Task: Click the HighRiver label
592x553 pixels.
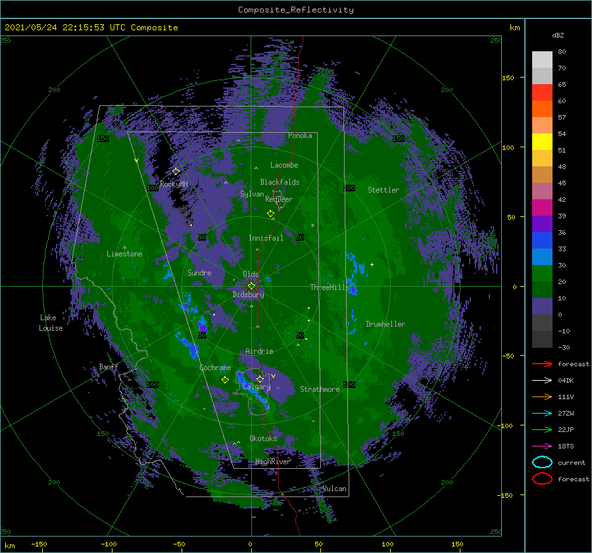Action: click(273, 462)
